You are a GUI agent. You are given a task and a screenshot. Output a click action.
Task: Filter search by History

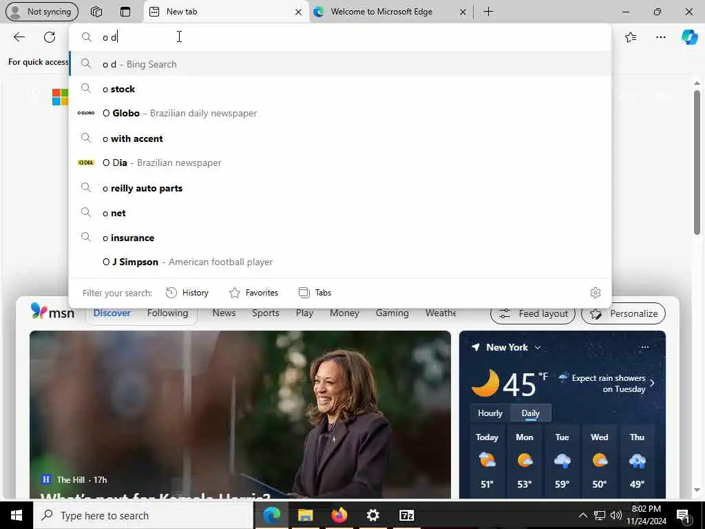[x=187, y=293]
